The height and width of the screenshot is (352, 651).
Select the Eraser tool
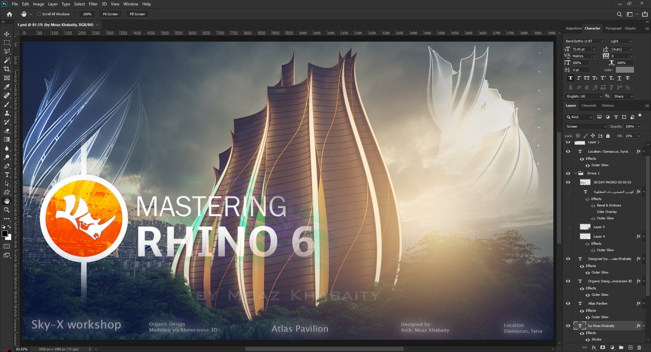click(x=7, y=131)
